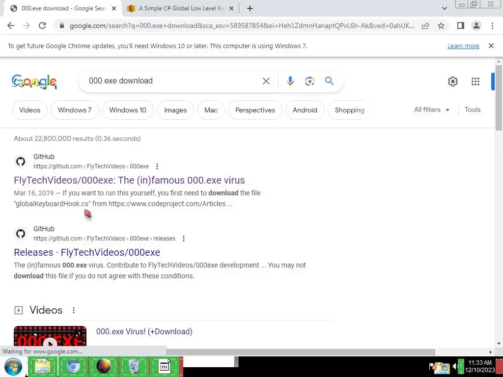Image resolution: width=503 pixels, height=377 pixels.
Task: Apply the Mac filter chip
Action: tap(211, 110)
